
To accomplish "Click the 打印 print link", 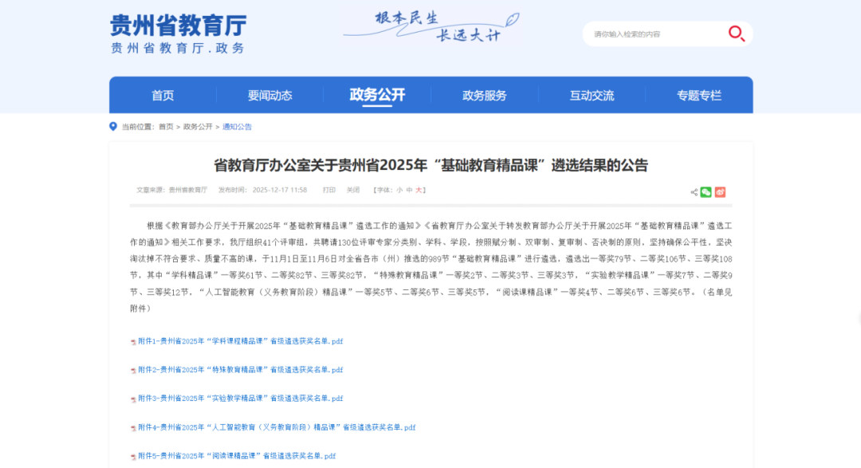I will click(328, 191).
